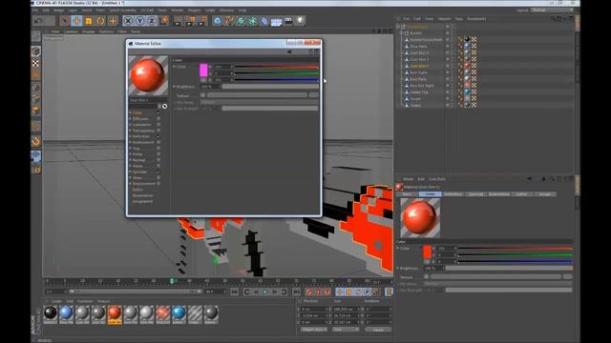Click red color swatch in Attribute Manager

tap(428, 252)
